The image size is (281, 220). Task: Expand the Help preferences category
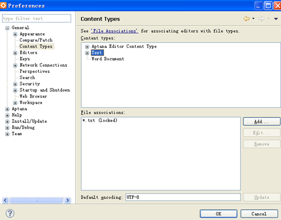click(x=7, y=115)
